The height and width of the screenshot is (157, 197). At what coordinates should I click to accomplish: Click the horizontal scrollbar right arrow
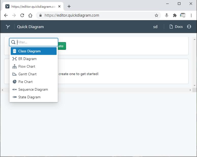point(190,90)
